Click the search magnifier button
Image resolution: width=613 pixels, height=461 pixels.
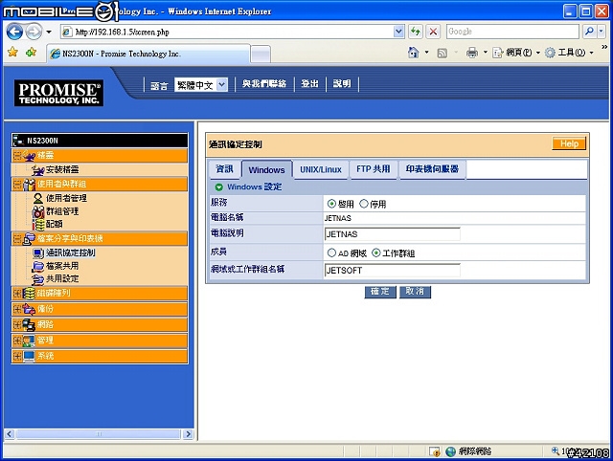click(589, 32)
